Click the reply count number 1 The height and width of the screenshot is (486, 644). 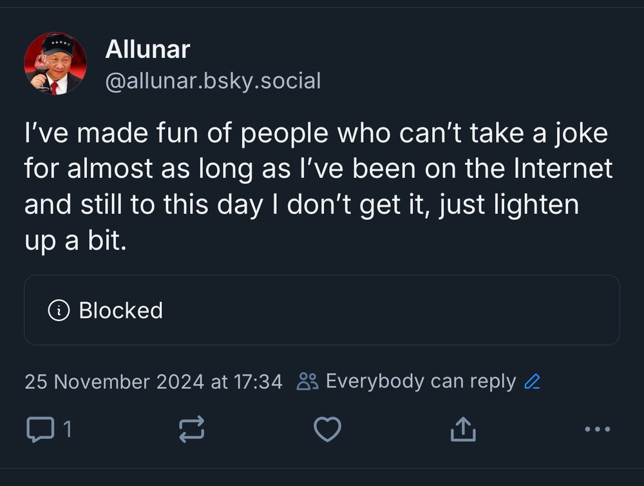[x=68, y=429]
